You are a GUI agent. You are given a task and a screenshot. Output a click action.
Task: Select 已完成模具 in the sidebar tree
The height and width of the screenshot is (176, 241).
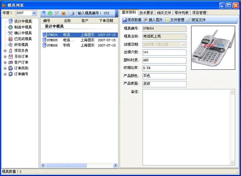23,39
